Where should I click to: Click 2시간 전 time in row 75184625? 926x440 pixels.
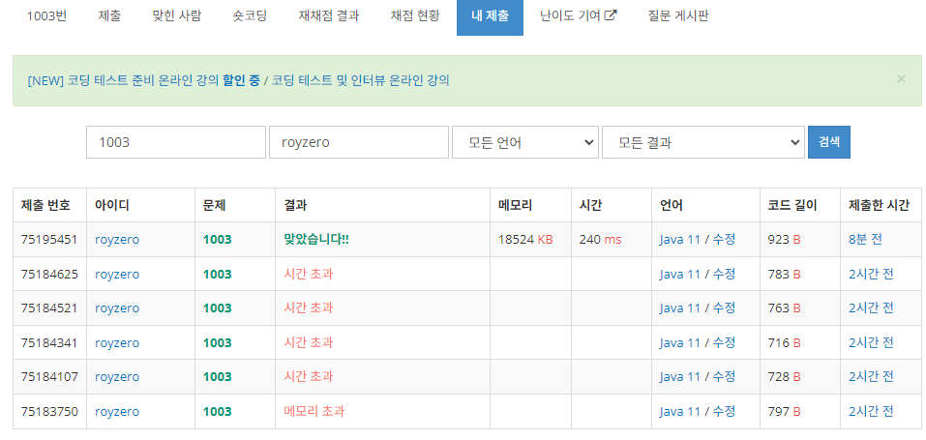tap(871, 274)
